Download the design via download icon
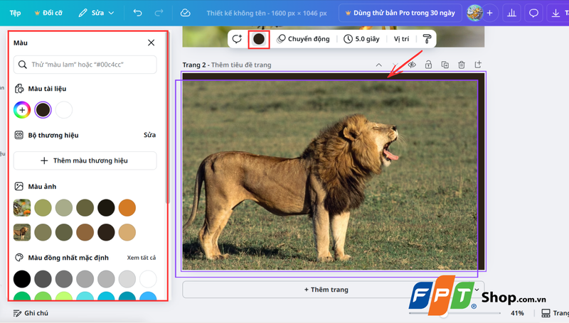This screenshot has height=323, width=569. point(555,13)
